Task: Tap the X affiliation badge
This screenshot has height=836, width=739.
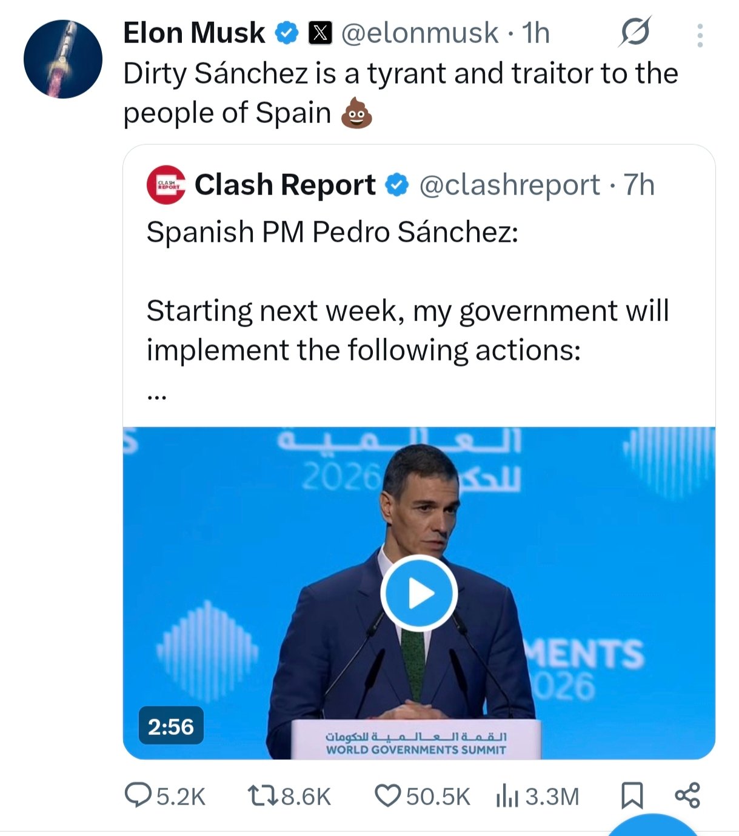Action: [320, 33]
